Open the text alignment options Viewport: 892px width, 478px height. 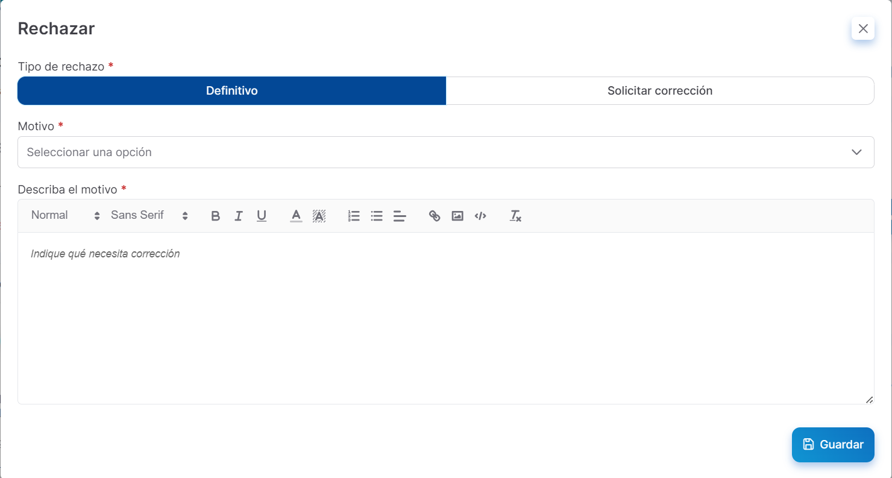[400, 216]
